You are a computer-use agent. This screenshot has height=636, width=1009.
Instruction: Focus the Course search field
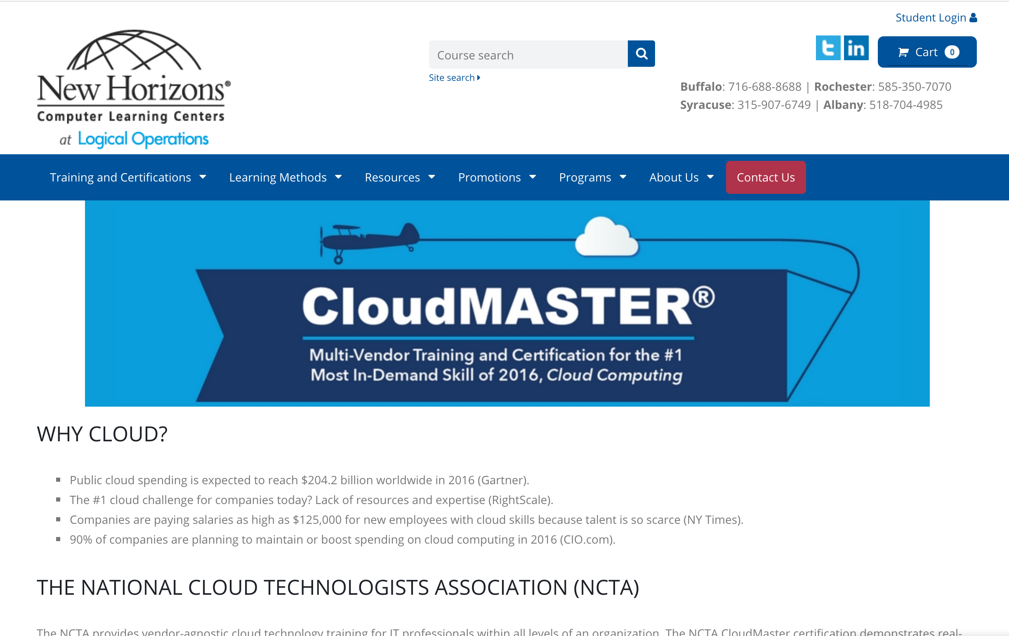[x=528, y=54]
